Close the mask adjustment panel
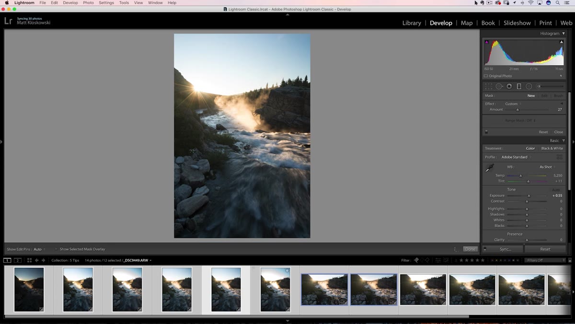The width and height of the screenshot is (575, 324). click(559, 132)
